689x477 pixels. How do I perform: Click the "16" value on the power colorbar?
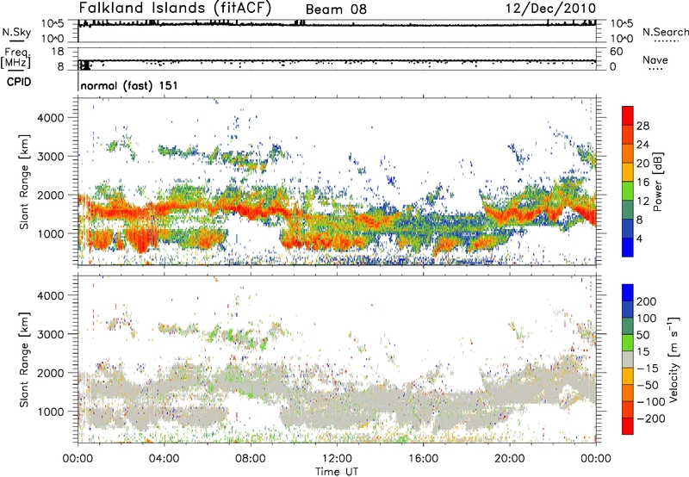[x=642, y=183]
